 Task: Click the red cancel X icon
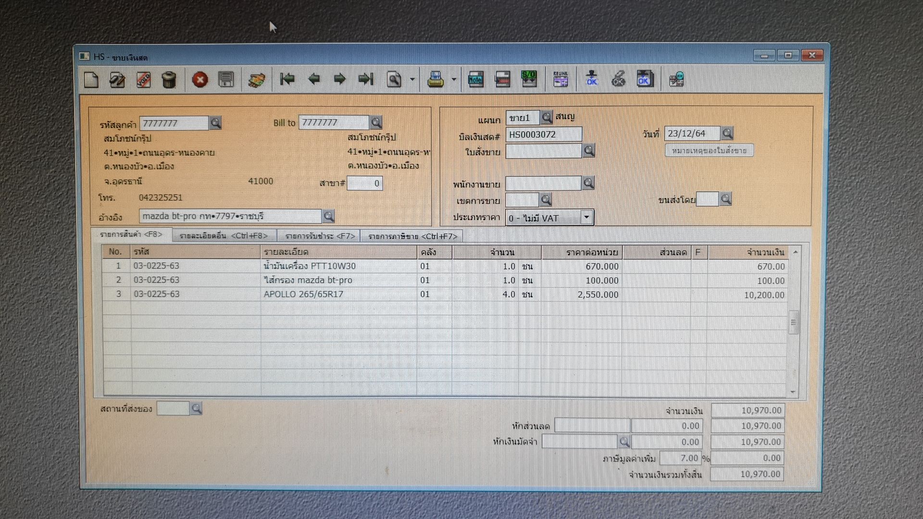[x=200, y=80]
